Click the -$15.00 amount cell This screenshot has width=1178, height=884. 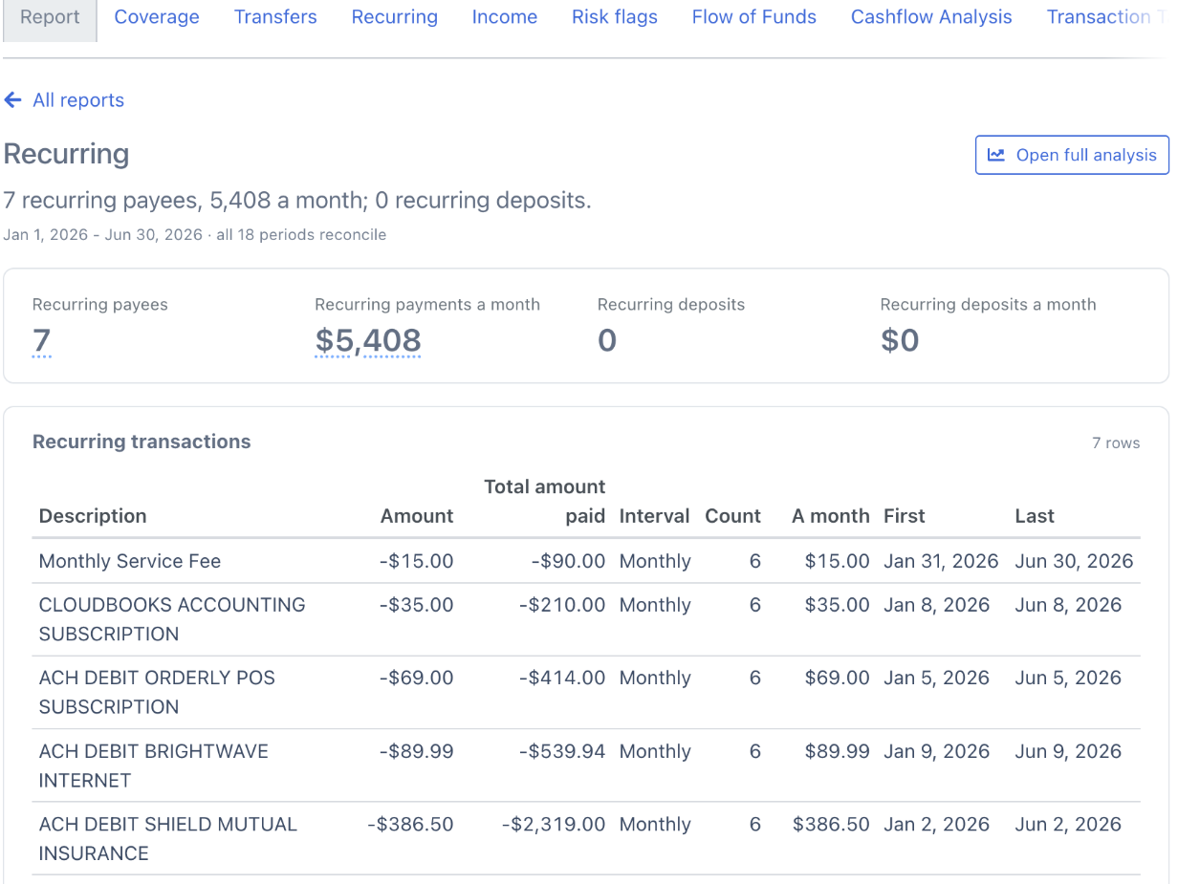416,561
